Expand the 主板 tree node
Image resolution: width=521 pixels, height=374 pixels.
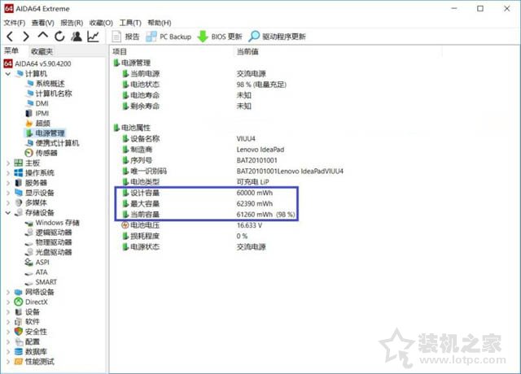tap(8, 163)
